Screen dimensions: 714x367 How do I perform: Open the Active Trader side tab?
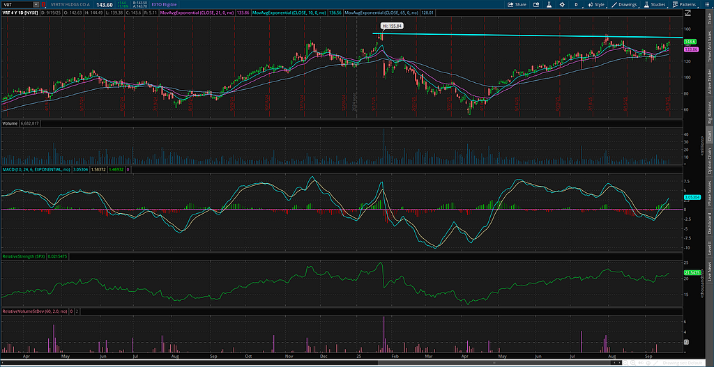point(709,82)
